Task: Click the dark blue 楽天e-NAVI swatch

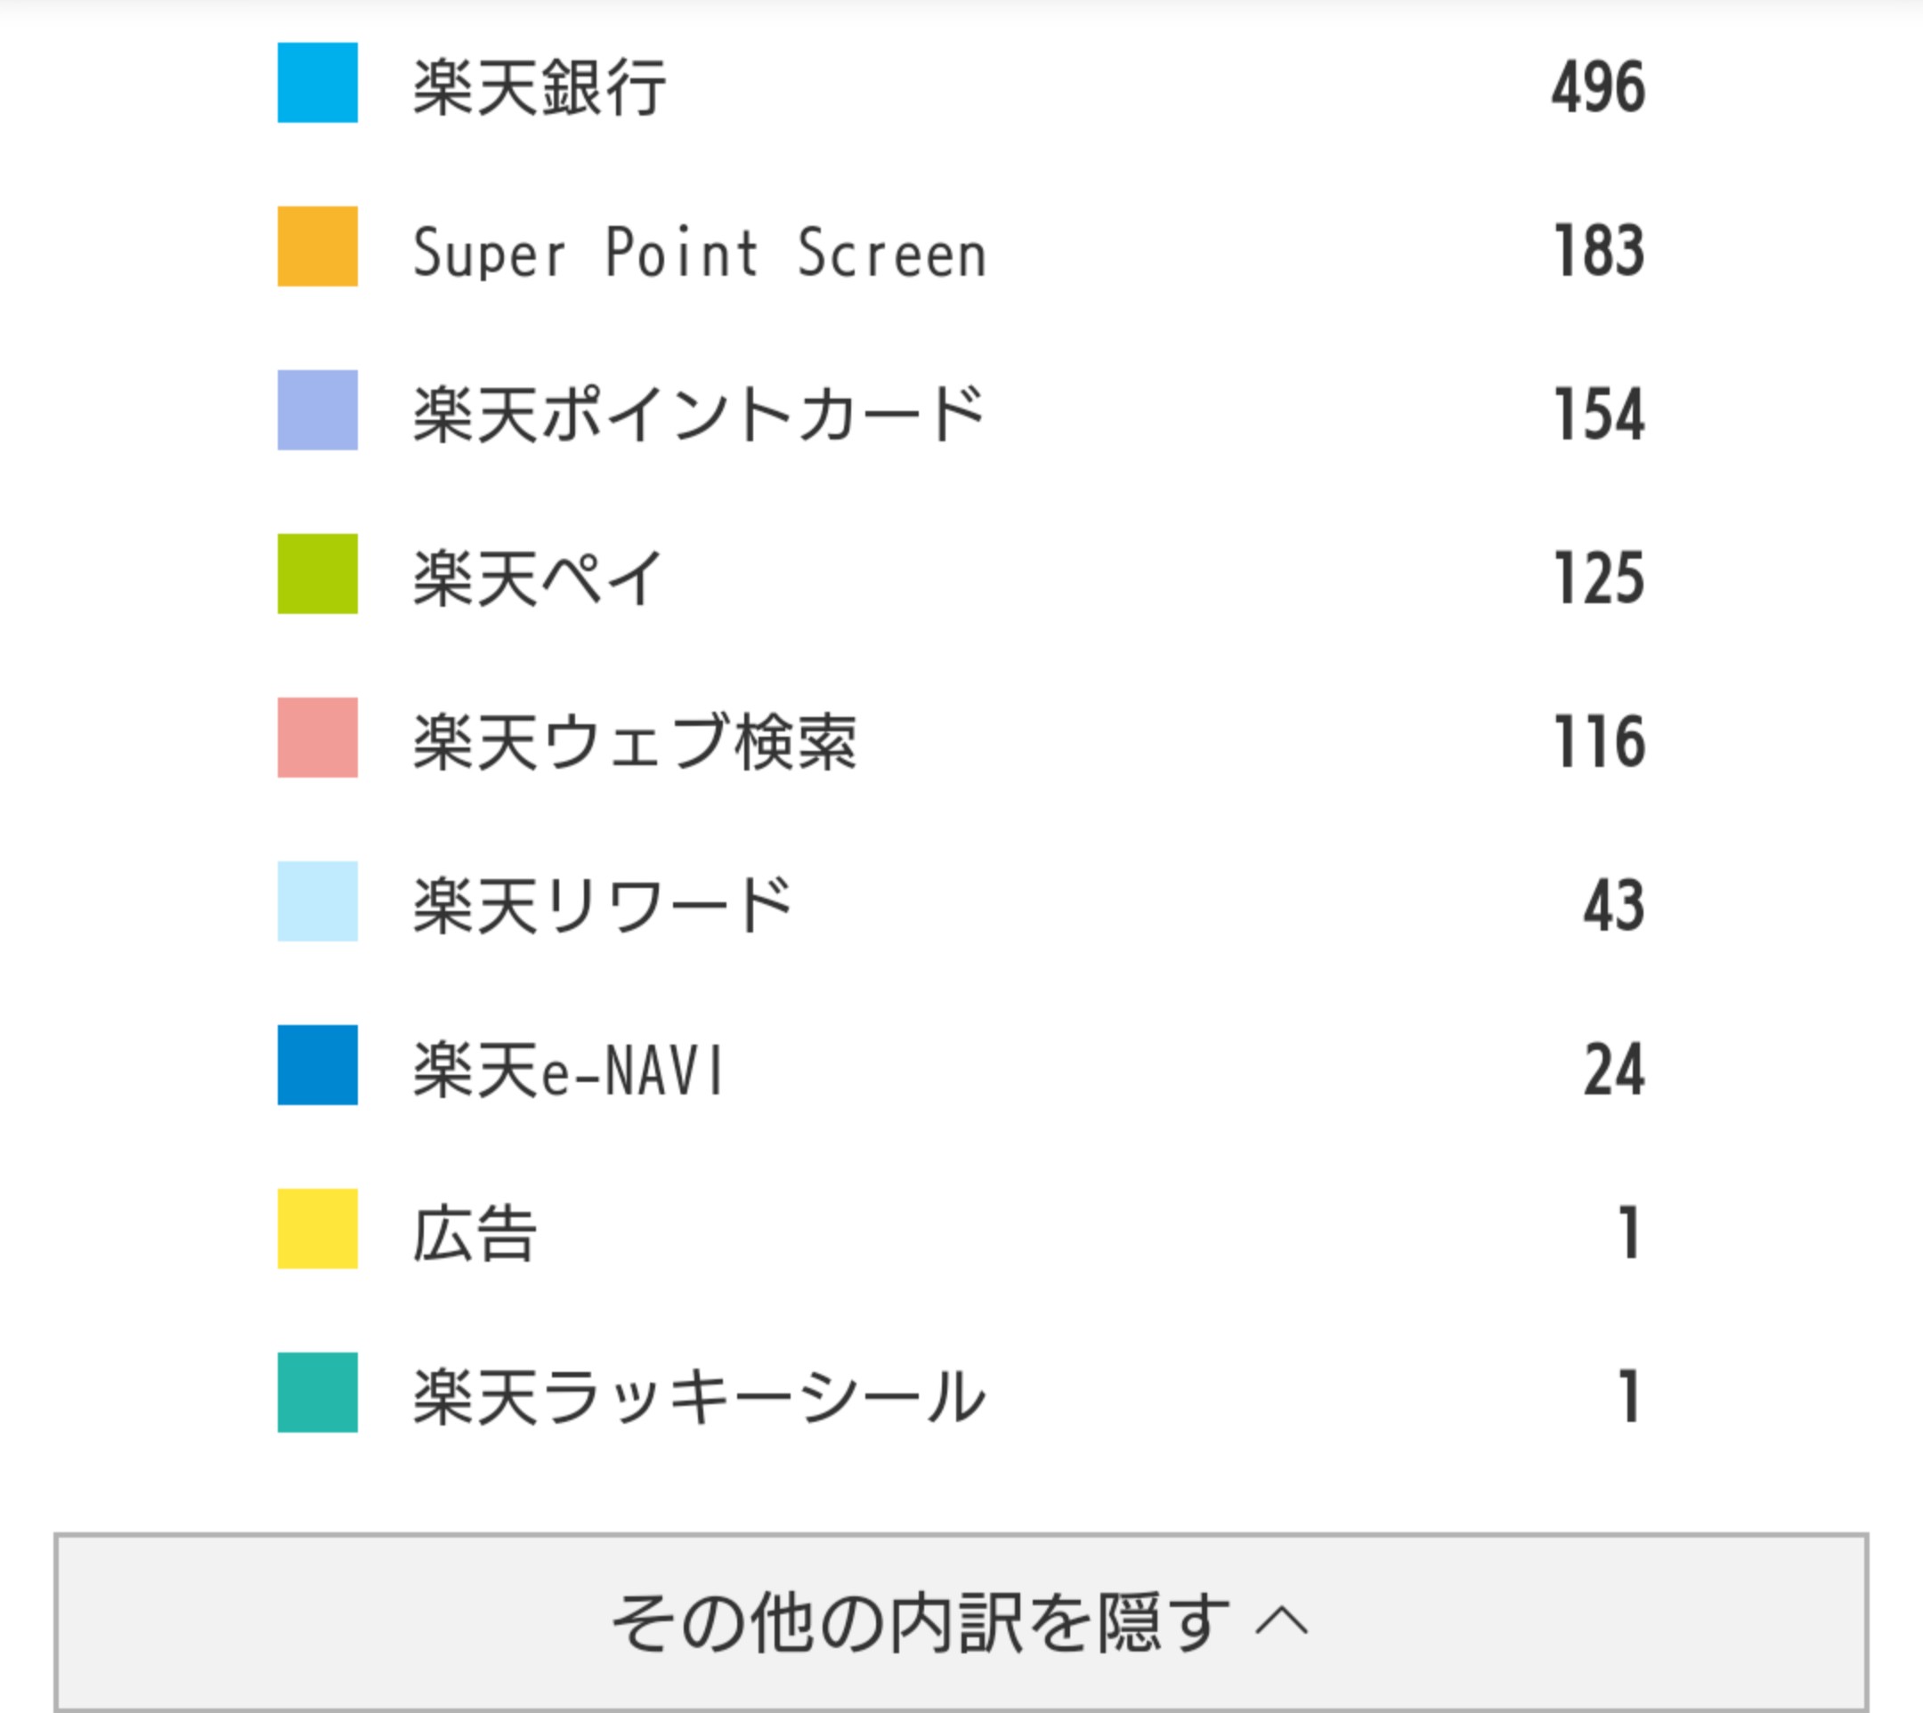Action: [317, 1065]
